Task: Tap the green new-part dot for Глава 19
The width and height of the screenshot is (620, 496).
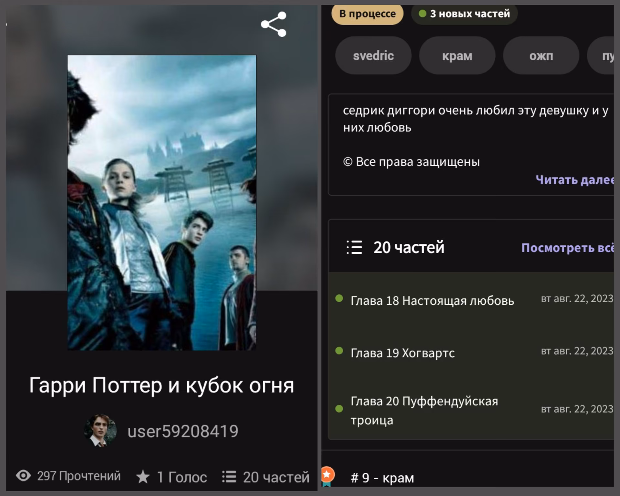Action: tap(339, 350)
